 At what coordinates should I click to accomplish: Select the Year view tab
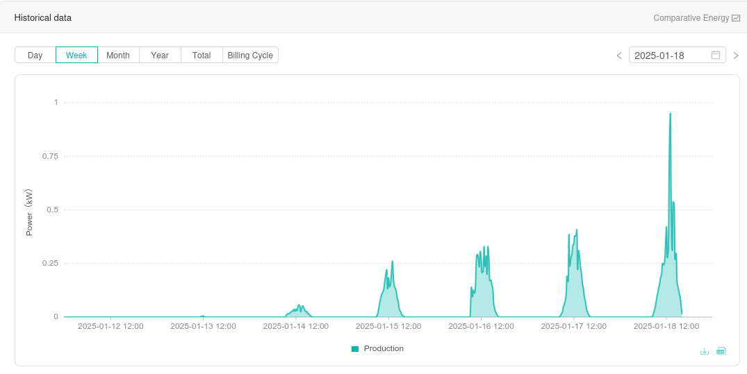click(x=160, y=56)
